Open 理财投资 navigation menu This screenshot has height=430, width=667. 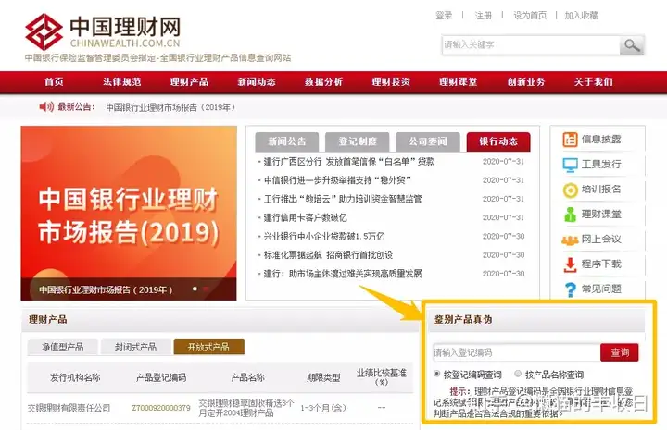coord(391,82)
